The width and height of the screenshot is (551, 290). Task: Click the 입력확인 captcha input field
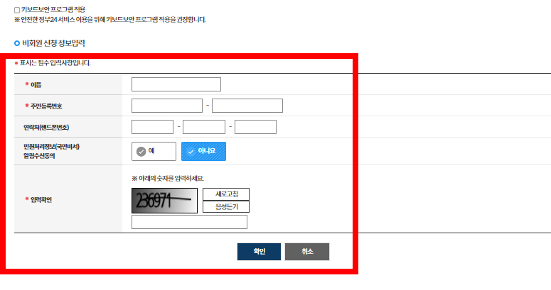click(189, 222)
